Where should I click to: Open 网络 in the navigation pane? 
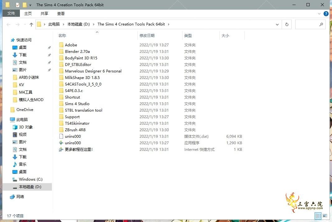[x=20, y=197]
